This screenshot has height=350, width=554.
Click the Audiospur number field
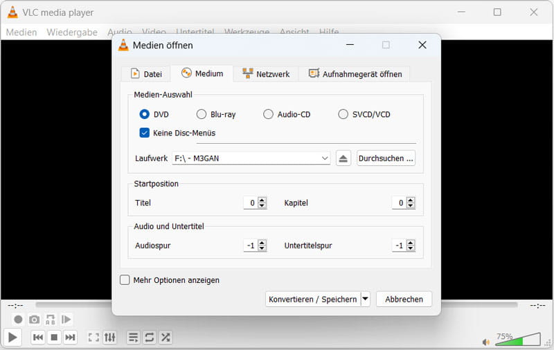pyautogui.click(x=251, y=246)
